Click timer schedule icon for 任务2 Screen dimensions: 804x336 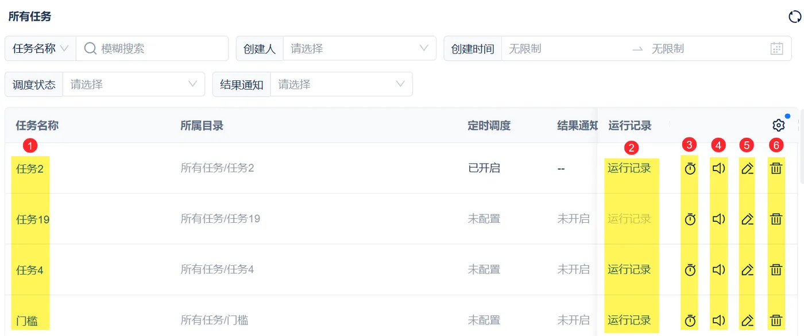pyautogui.click(x=690, y=169)
